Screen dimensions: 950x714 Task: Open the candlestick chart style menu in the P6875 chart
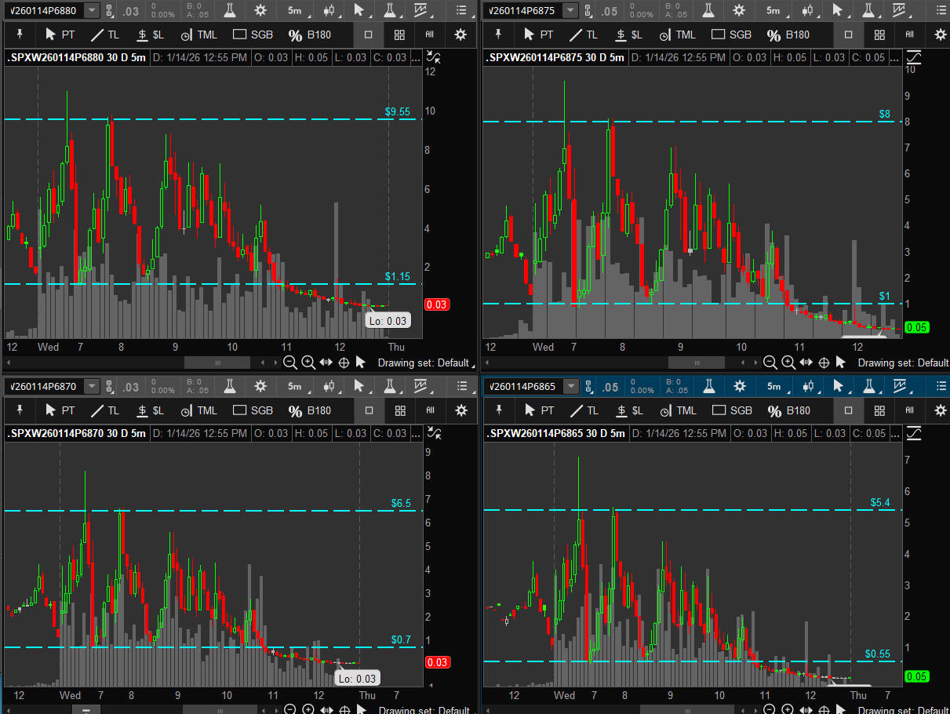click(x=809, y=11)
